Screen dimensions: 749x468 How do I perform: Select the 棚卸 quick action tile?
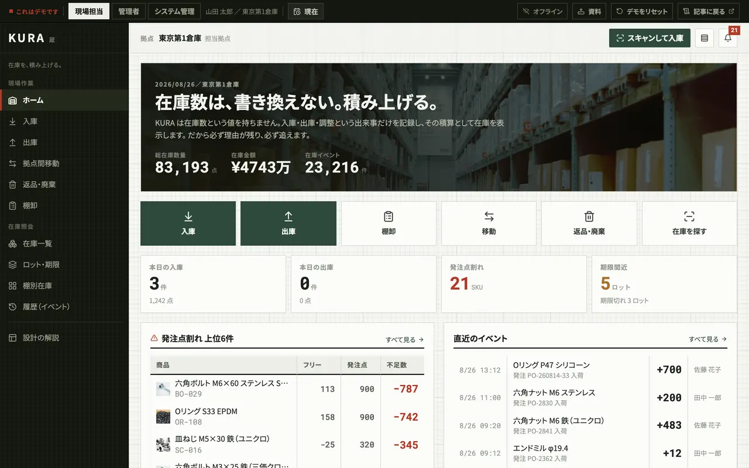point(389,223)
